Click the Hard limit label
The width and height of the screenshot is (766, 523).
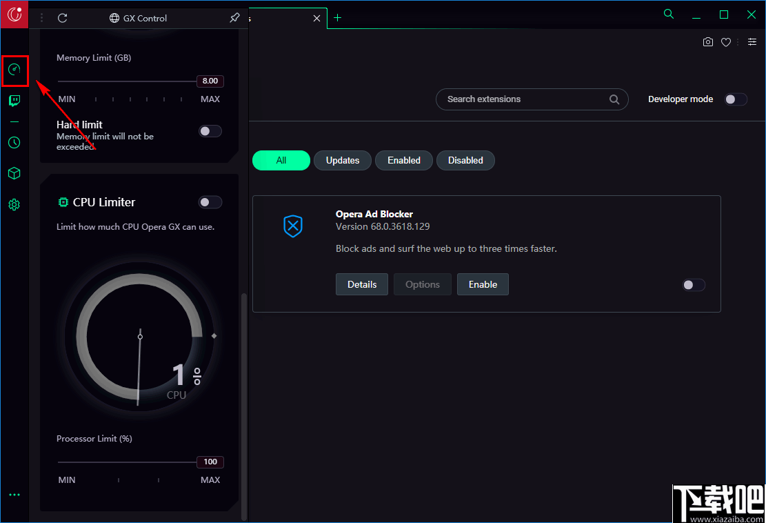point(79,125)
